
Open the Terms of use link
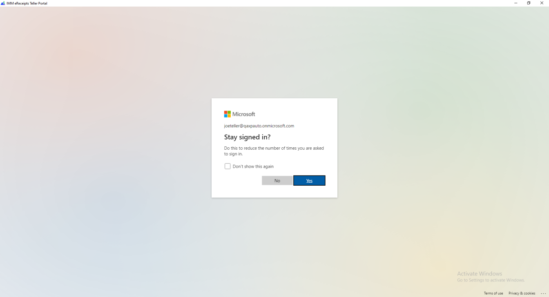493,293
